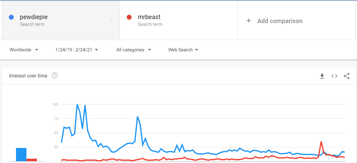
Task: Click the red mrbeast spike on the chart
Action: [321, 142]
